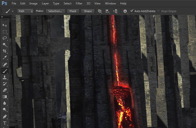This screenshot has width=196, height=128.
Task: Open the Edit menu
Action: [23, 4]
